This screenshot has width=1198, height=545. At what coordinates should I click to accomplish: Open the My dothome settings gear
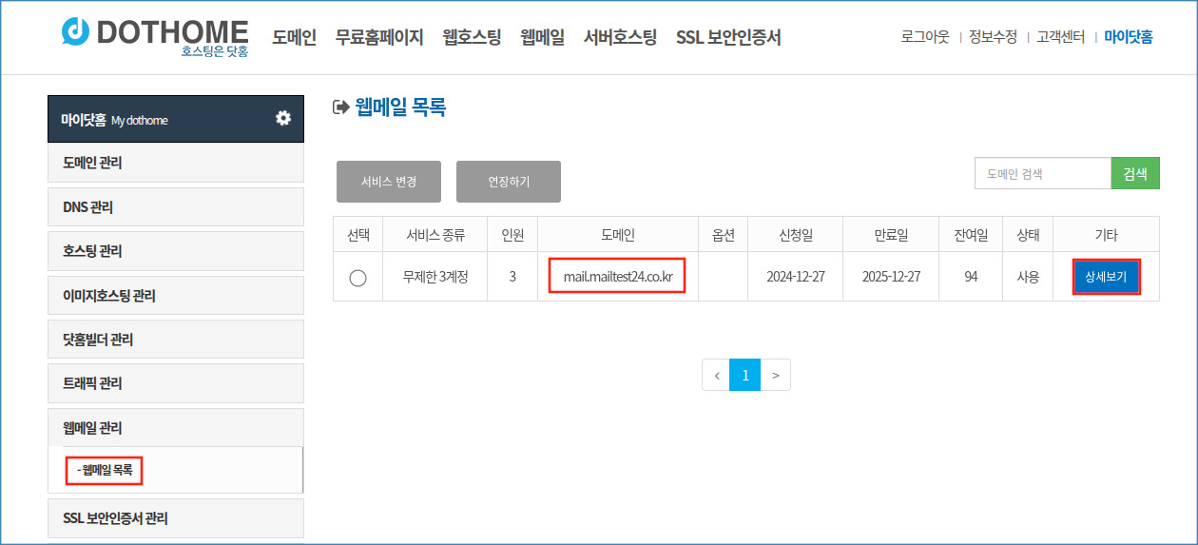coord(282,118)
